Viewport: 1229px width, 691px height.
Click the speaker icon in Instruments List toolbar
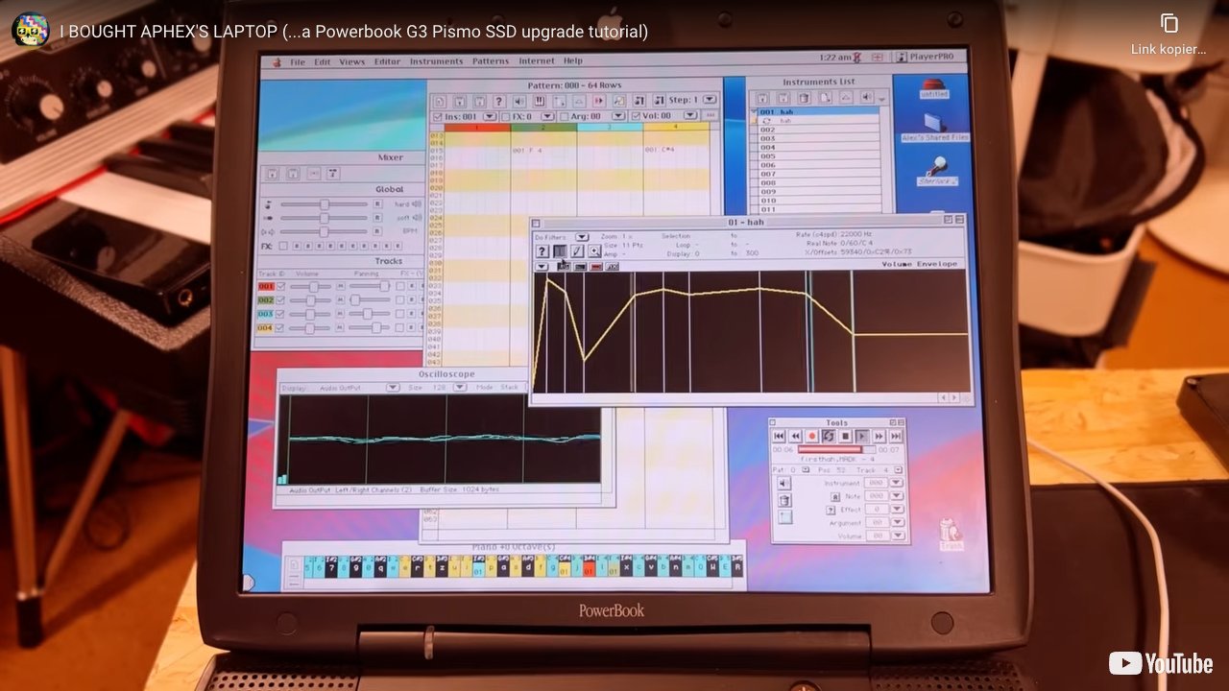(867, 98)
